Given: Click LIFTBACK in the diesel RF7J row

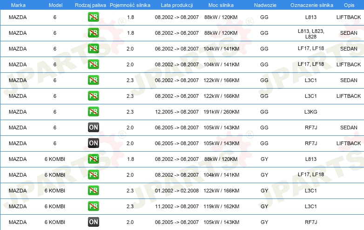Looking at the screenshot, I should (349, 143).
